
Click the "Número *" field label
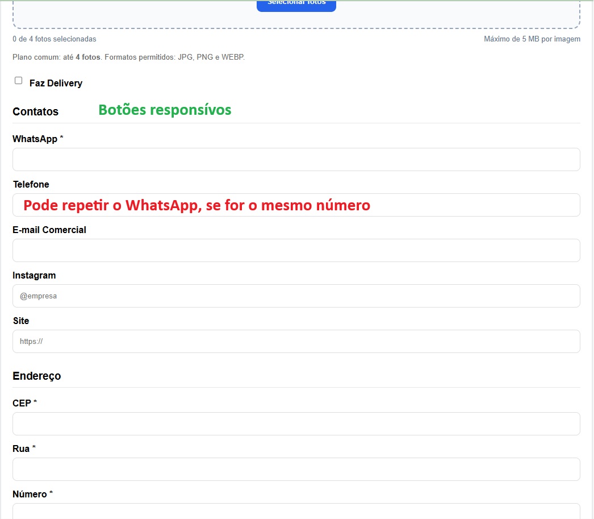pyautogui.click(x=32, y=494)
